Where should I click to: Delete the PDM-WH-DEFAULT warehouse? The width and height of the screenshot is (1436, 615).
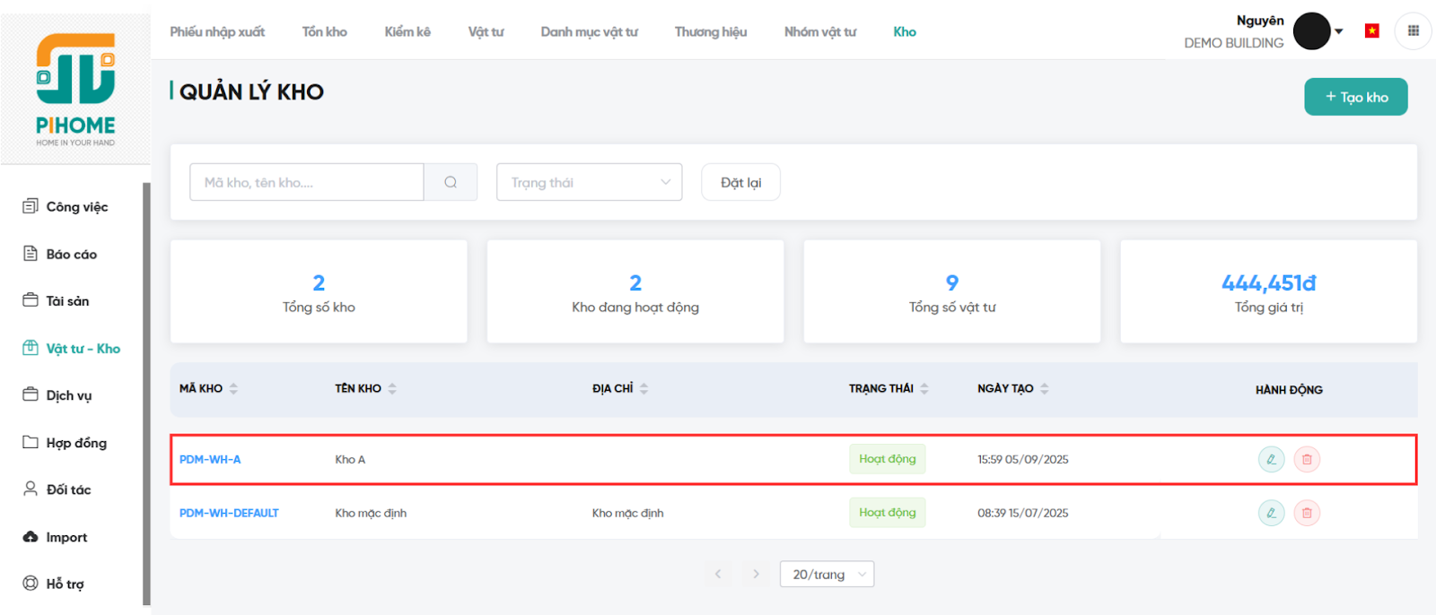1307,513
